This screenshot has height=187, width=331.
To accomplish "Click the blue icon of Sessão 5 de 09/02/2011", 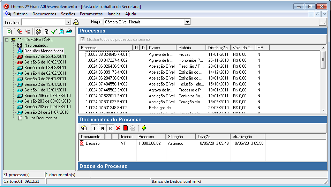I will (x=20, y=68).
